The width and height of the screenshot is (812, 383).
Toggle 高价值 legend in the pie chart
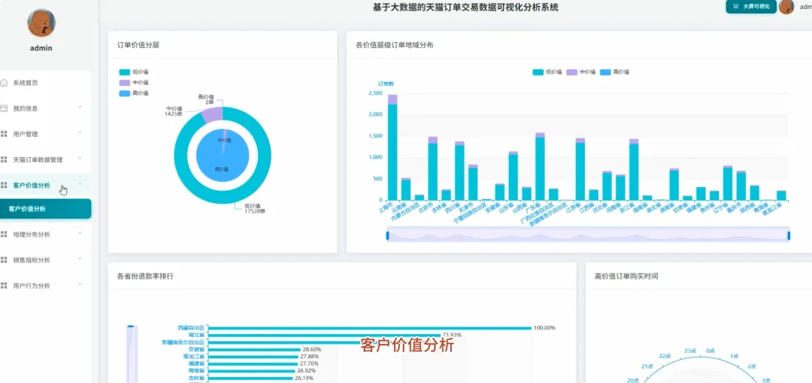pyautogui.click(x=134, y=93)
